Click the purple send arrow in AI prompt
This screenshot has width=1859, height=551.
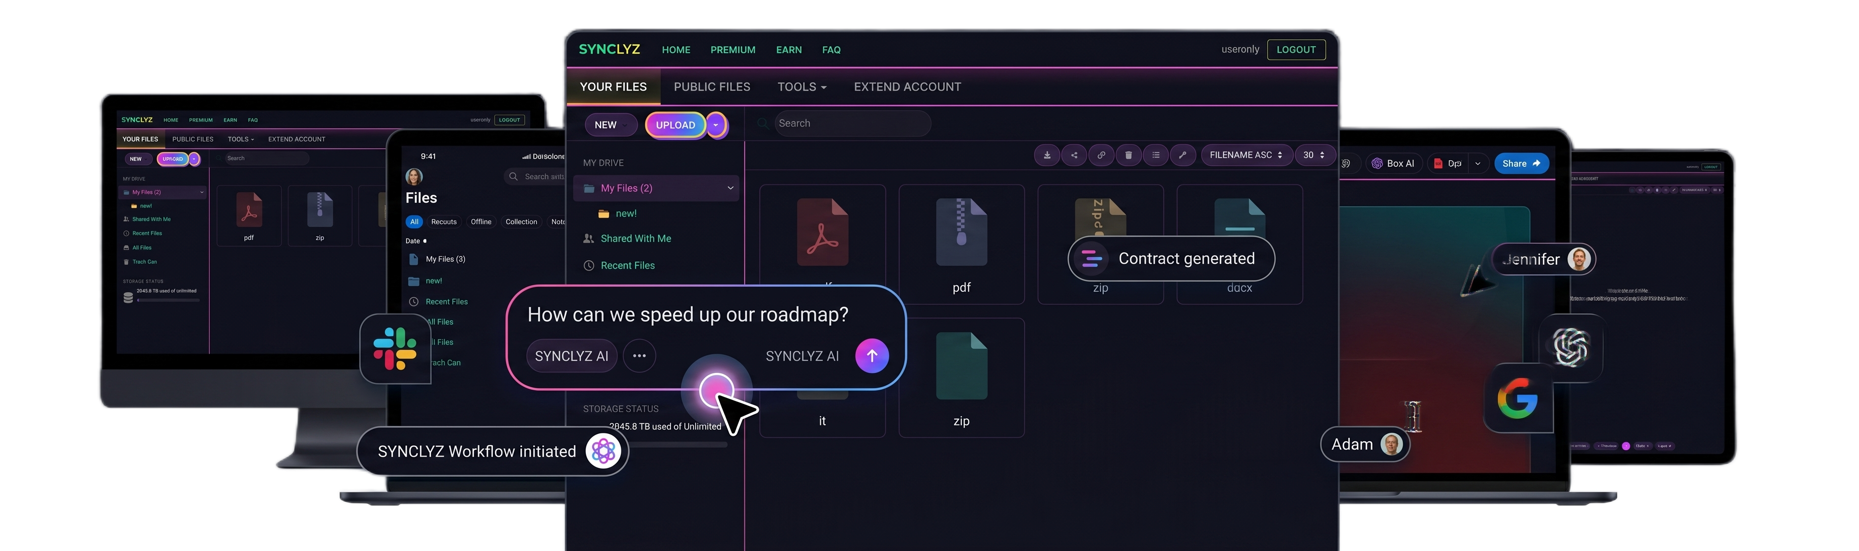pos(872,356)
